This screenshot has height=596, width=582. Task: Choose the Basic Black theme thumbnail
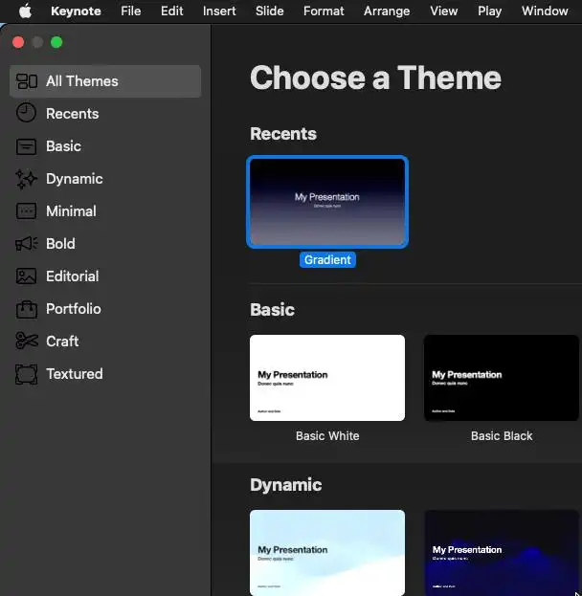pos(502,378)
